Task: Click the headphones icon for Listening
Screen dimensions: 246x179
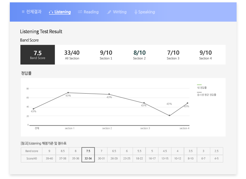Action: 51,12
